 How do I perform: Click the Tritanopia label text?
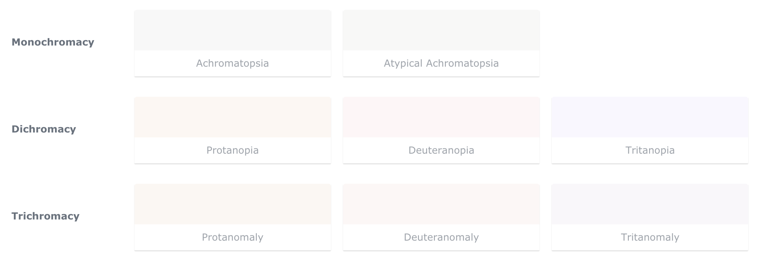650,150
